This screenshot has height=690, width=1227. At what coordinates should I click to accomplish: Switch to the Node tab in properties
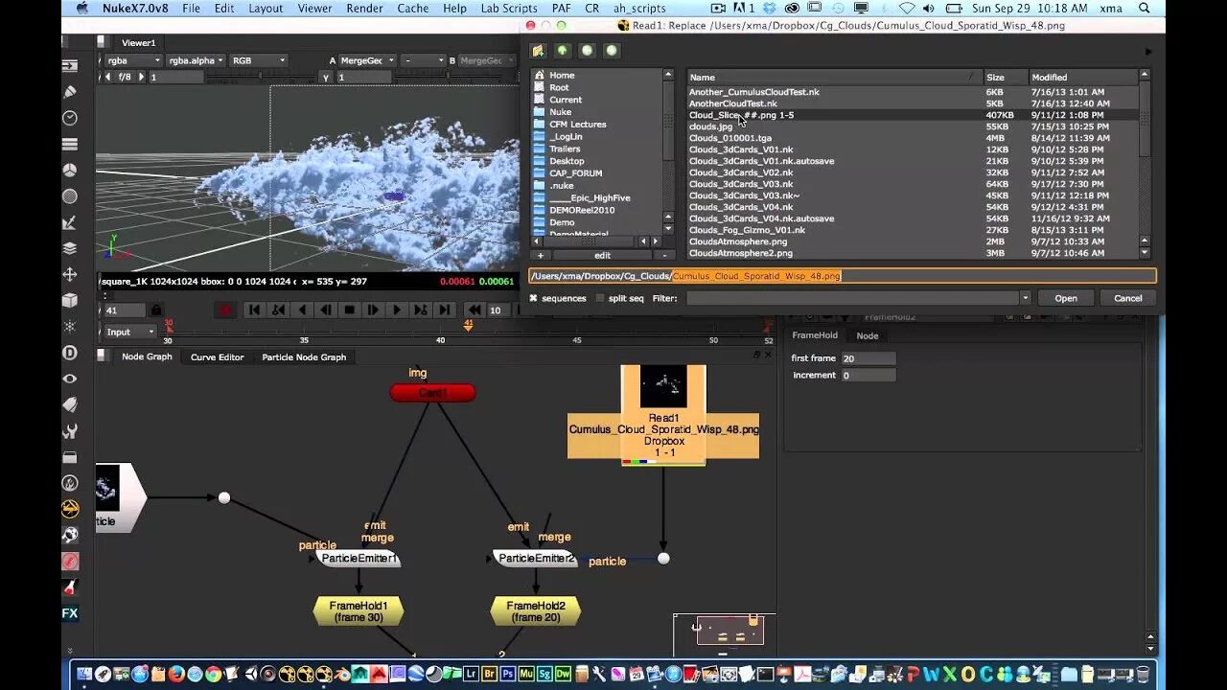click(x=867, y=335)
